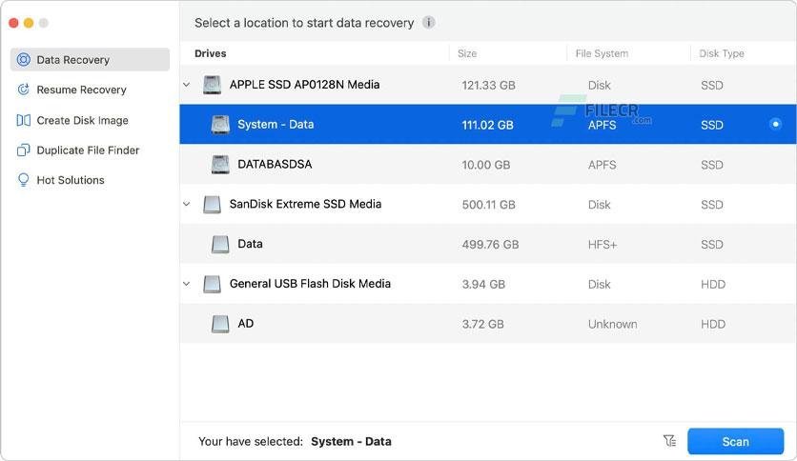Click the DATABASDSA volume icon

pyautogui.click(x=220, y=165)
